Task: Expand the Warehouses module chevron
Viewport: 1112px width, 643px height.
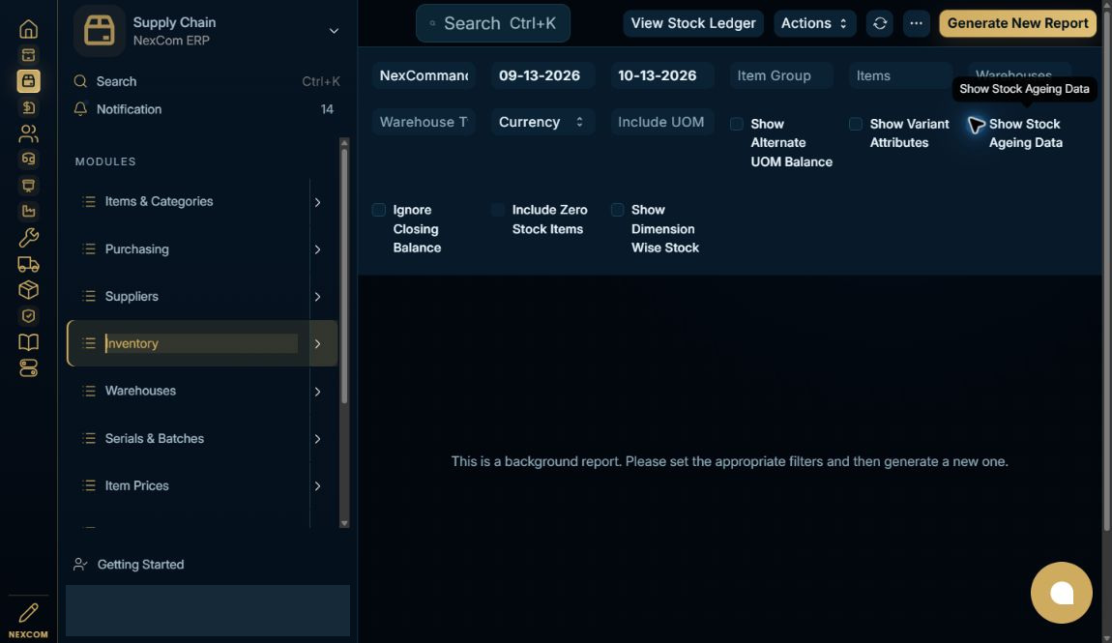Action: pyautogui.click(x=318, y=392)
